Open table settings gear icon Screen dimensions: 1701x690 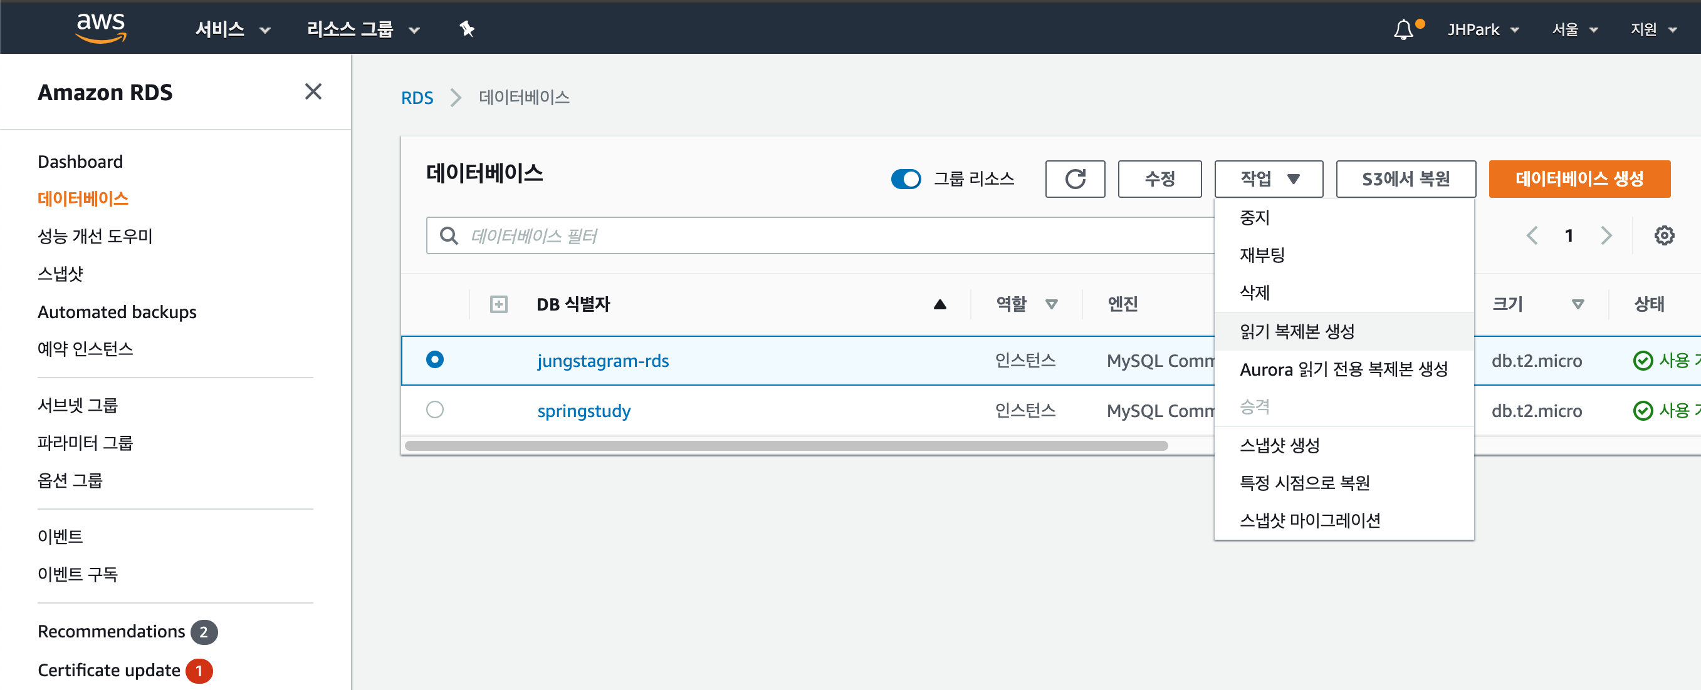coord(1663,235)
